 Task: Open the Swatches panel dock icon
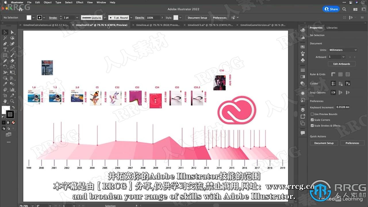click(303, 47)
